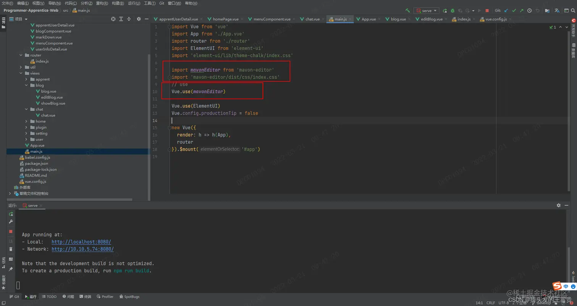Select markDown.vue in the project tree
Screen dimensions: 577x306
point(48,37)
